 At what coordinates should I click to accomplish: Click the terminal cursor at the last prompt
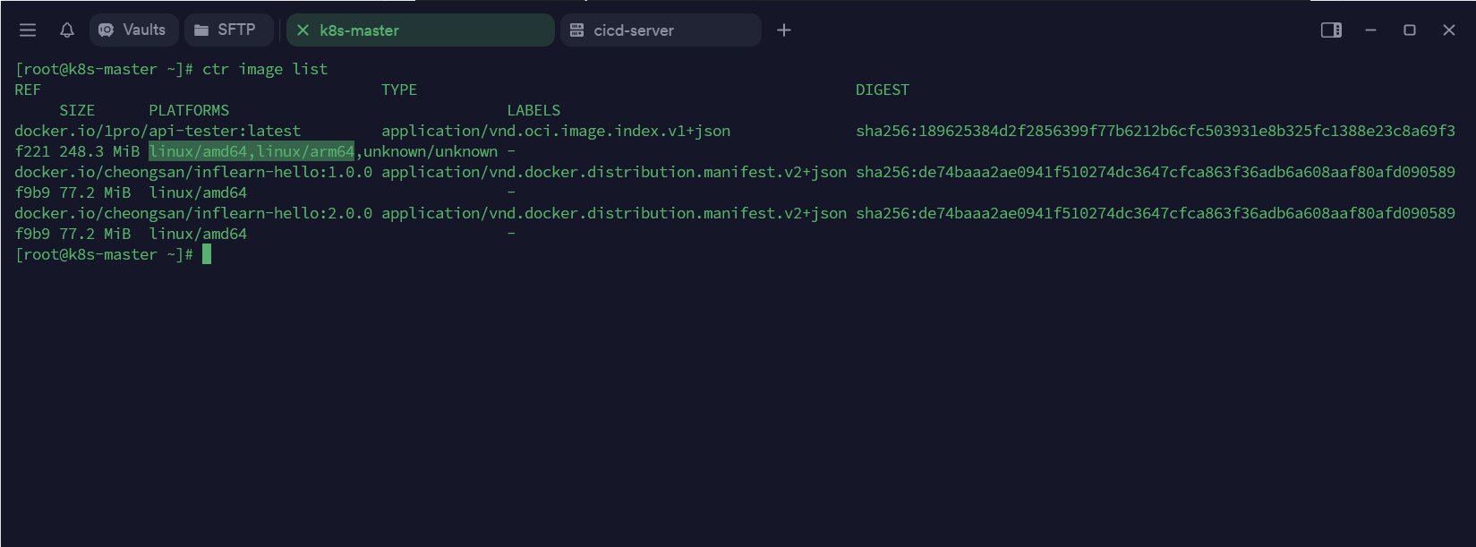(207, 255)
